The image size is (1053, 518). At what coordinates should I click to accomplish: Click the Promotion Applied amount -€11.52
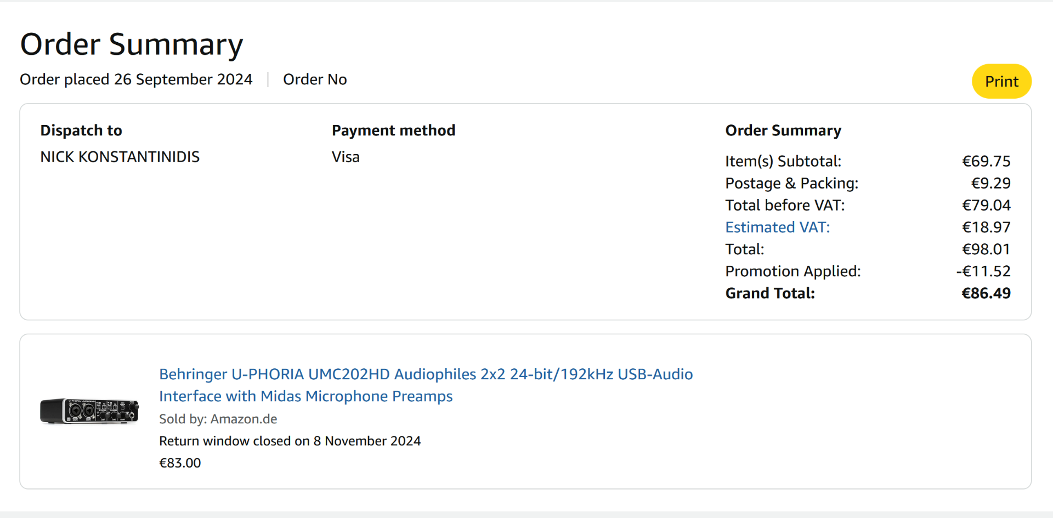coord(983,271)
